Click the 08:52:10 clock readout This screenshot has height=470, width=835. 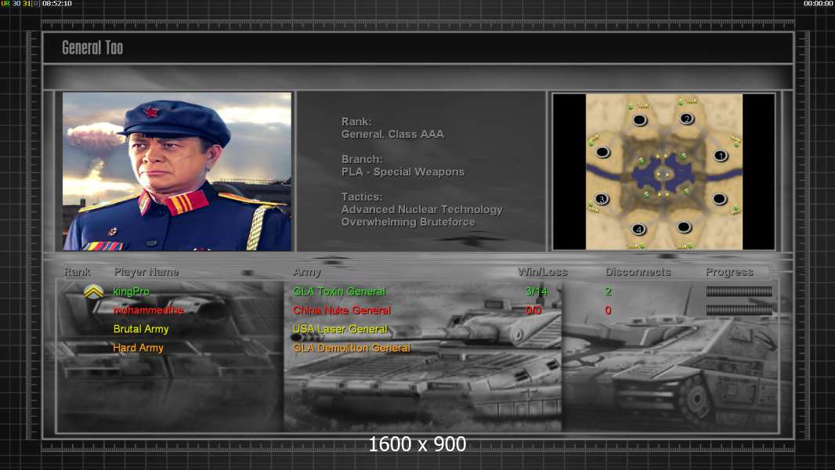[x=57, y=3]
